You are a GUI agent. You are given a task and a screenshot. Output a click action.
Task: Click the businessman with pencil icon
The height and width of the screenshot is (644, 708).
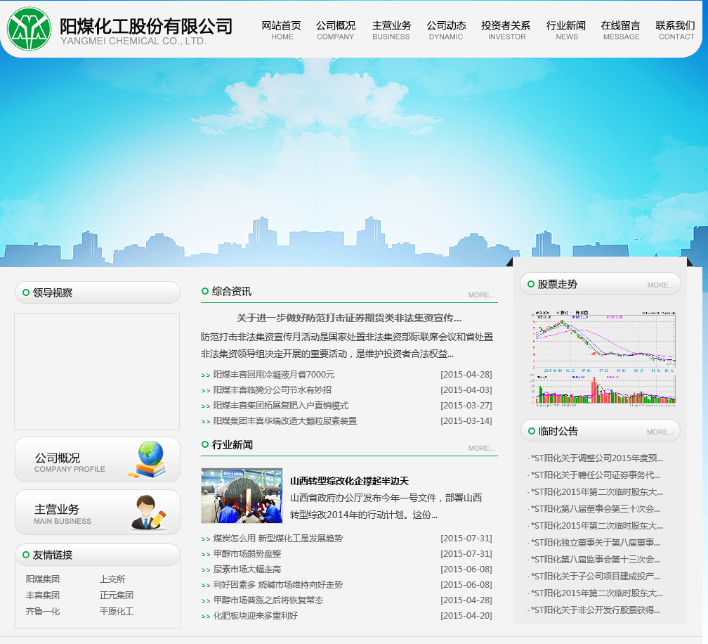[148, 513]
